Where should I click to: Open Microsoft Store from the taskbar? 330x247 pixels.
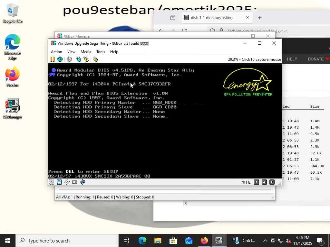click(x=173, y=241)
